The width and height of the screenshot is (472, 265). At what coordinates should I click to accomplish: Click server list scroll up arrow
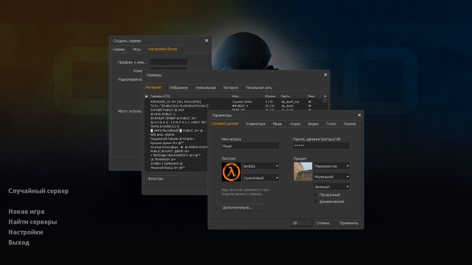pyautogui.click(x=325, y=96)
